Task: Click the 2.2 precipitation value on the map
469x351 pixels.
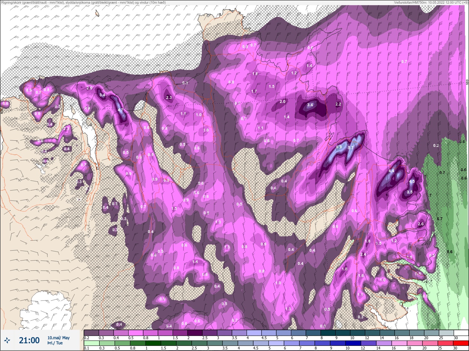Action: pyautogui.click(x=338, y=104)
